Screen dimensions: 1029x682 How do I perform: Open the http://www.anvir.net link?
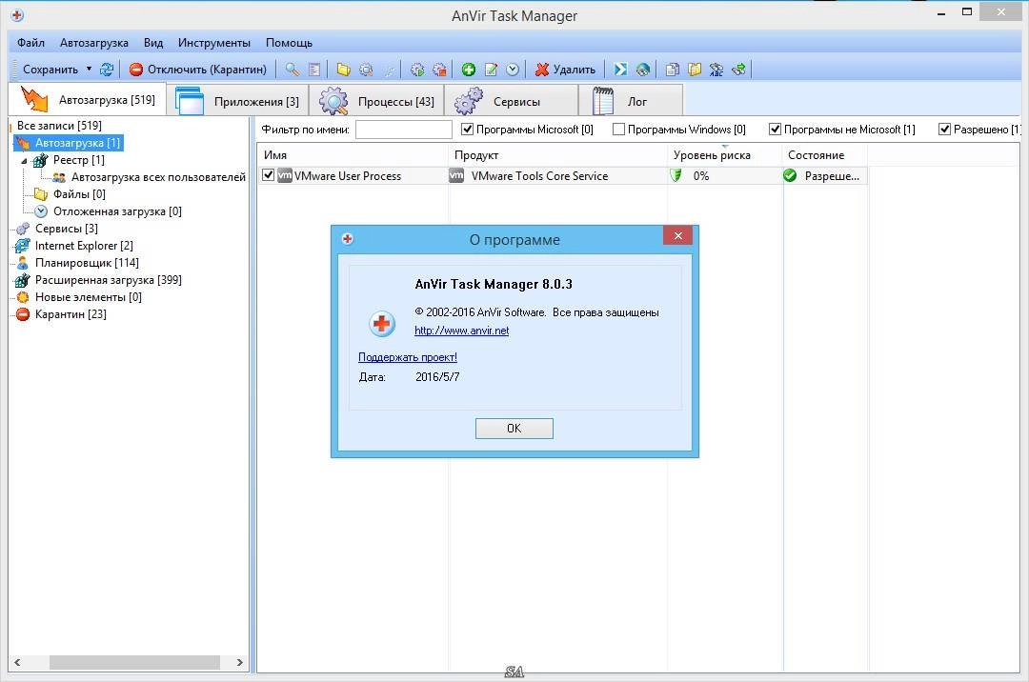coord(461,331)
